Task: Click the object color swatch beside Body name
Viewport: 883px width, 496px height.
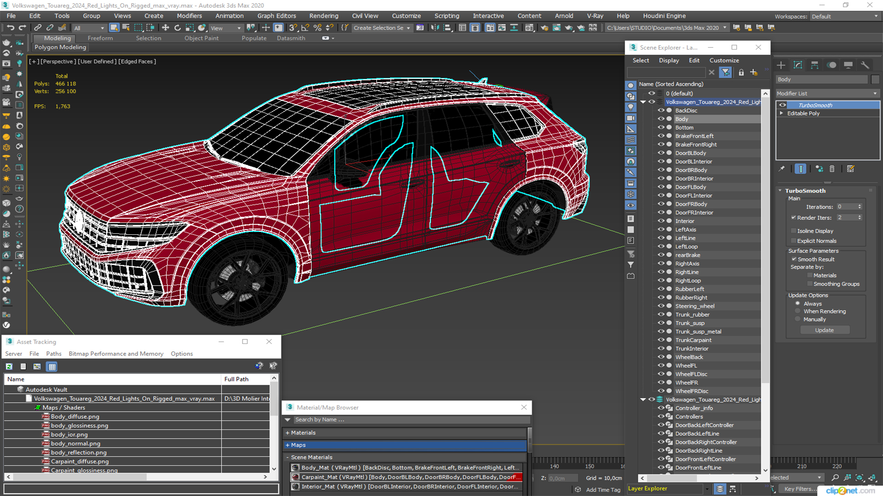Action: pos(875,79)
